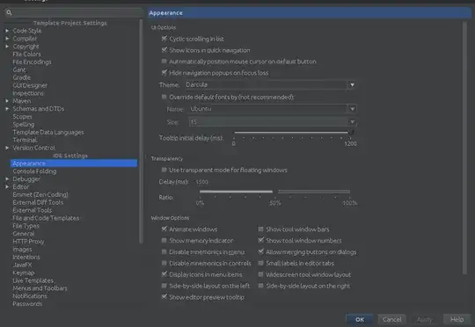Toggle Display icons in menu items

(164, 274)
